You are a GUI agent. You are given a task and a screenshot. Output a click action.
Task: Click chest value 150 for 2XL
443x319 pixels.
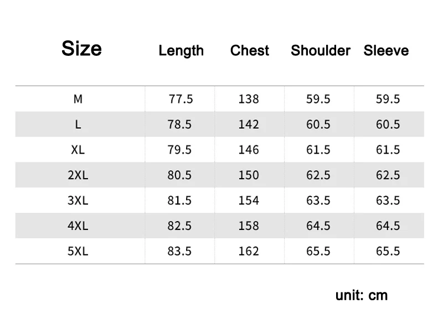(249, 175)
